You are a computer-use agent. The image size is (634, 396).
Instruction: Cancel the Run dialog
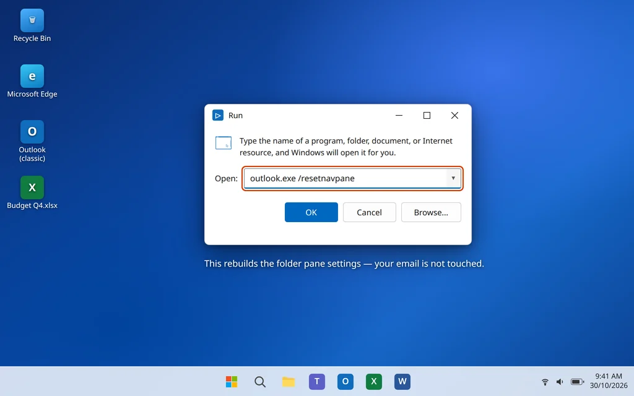click(369, 212)
